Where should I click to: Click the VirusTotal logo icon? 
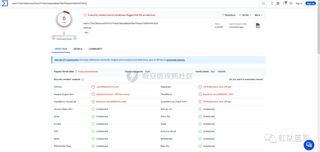coord(4,3)
